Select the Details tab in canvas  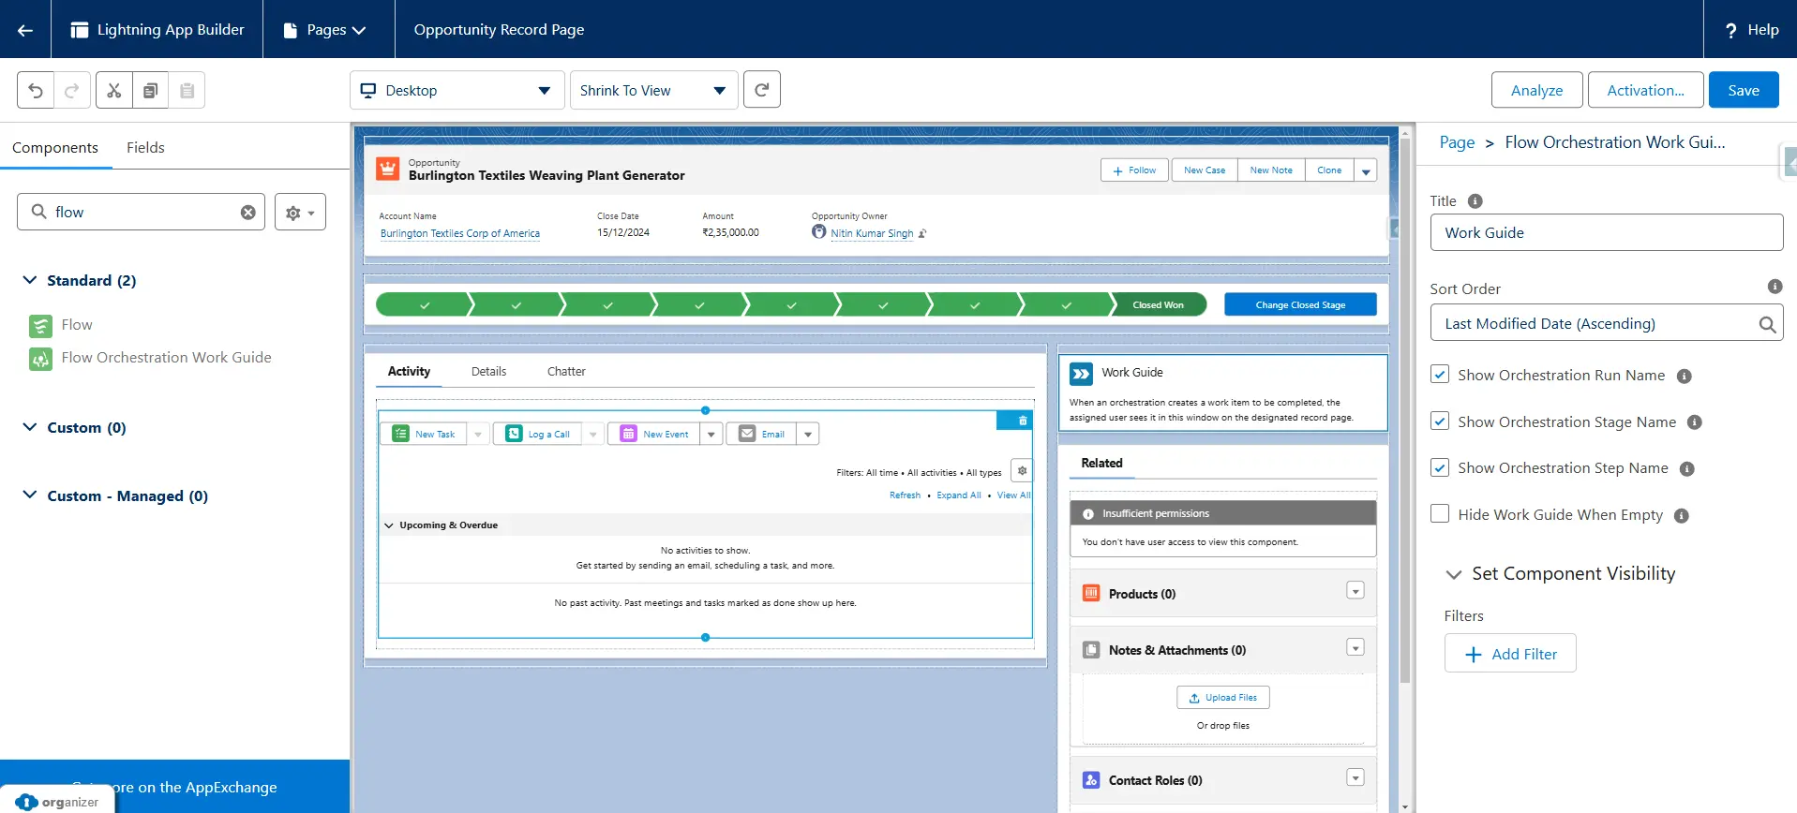click(488, 372)
